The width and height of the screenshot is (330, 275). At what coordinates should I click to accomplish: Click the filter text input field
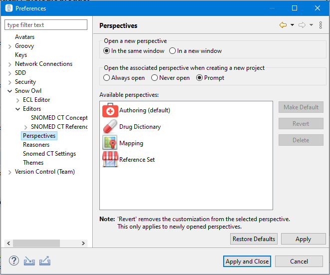46,25
